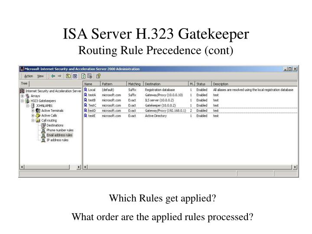Viewport: 312px width, 234px height.
Task: Click the R icon of rule testD
Action: click(x=85, y=110)
